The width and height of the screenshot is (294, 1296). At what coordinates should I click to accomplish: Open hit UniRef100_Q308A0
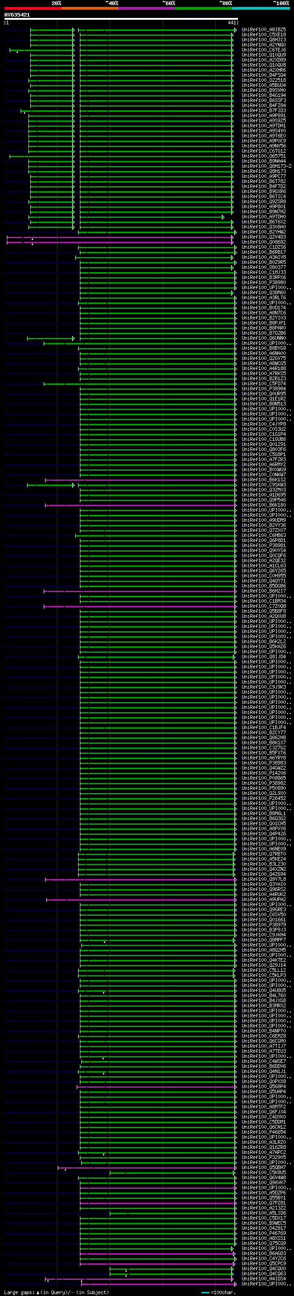pos(263,227)
